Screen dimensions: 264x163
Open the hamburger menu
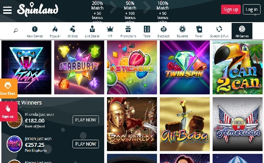point(7,10)
